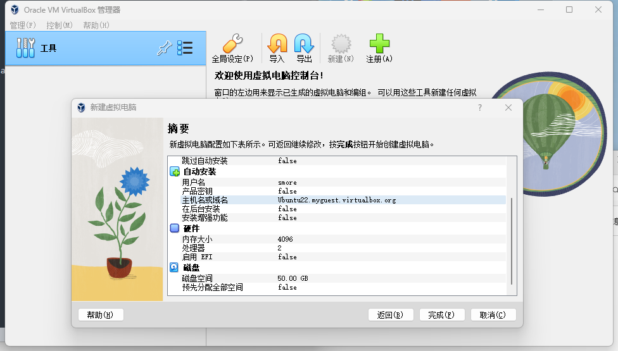Click the 欢迎使用虚拟电脑控制台! heading
This screenshot has height=351, width=618.
pyautogui.click(x=269, y=75)
